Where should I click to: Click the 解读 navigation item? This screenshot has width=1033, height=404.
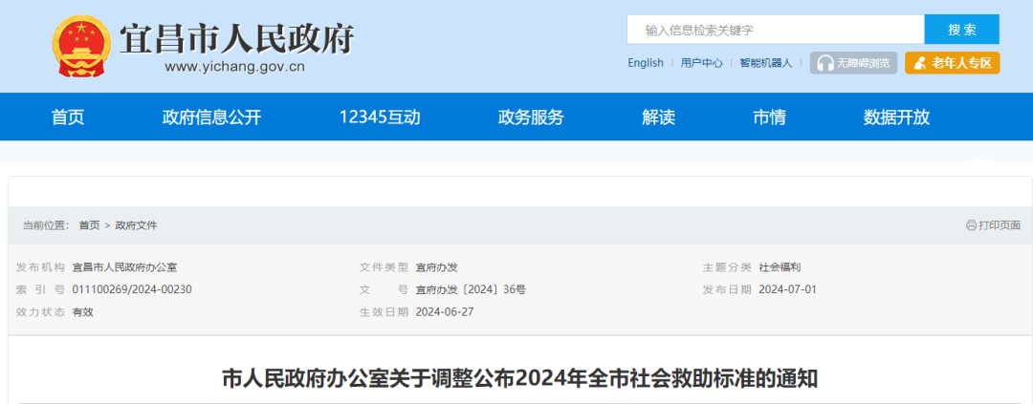point(658,117)
